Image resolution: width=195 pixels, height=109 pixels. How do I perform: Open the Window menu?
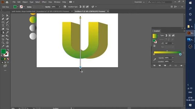coord(57,2)
